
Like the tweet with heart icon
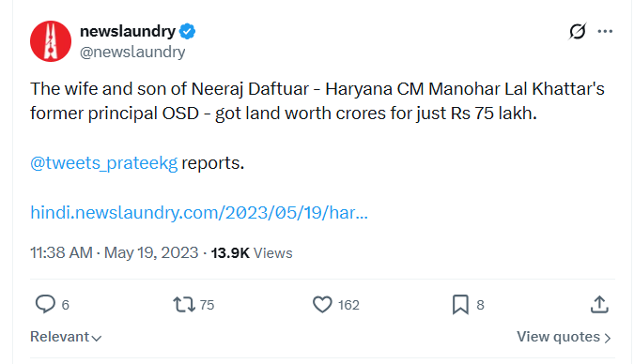point(322,305)
